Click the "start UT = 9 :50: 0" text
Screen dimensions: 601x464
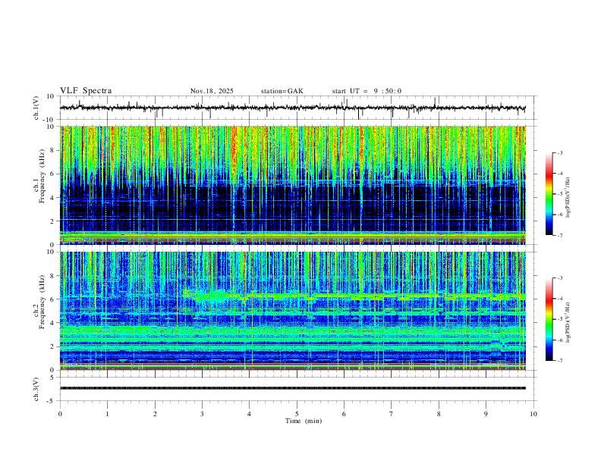[x=367, y=91]
